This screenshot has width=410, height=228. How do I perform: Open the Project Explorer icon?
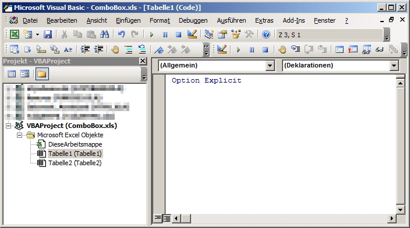(208, 34)
